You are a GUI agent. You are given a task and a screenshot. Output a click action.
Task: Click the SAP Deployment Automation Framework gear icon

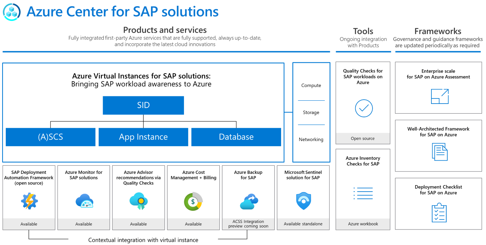tap(29, 201)
